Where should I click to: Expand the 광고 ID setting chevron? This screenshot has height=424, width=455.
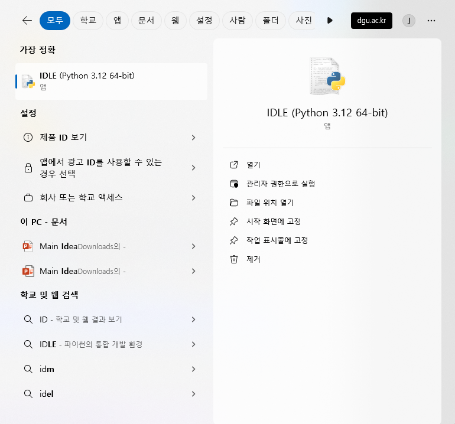pyautogui.click(x=194, y=168)
